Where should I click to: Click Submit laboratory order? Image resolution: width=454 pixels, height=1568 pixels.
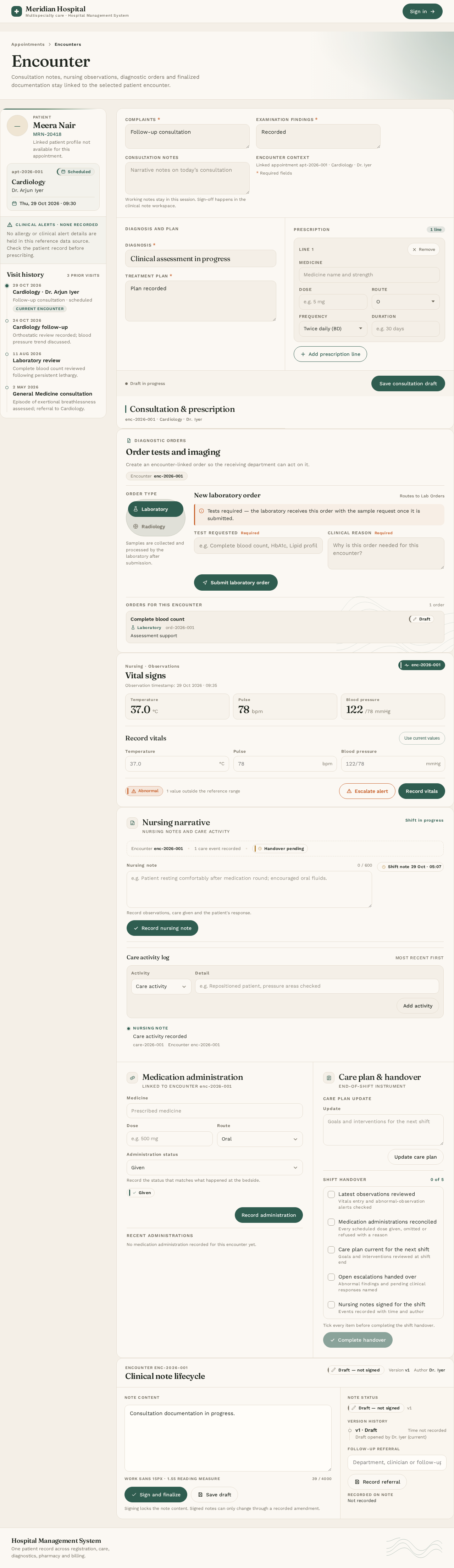click(236, 583)
